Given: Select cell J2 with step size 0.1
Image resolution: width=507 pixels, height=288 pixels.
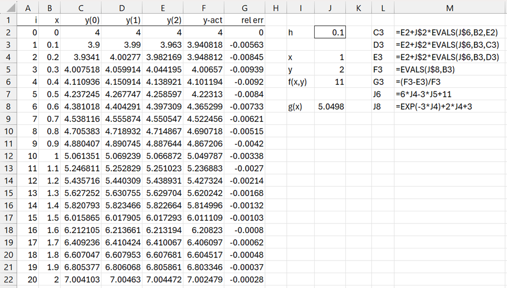Looking at the screenshot, I should pyautogui.click(x=330, y=32).
